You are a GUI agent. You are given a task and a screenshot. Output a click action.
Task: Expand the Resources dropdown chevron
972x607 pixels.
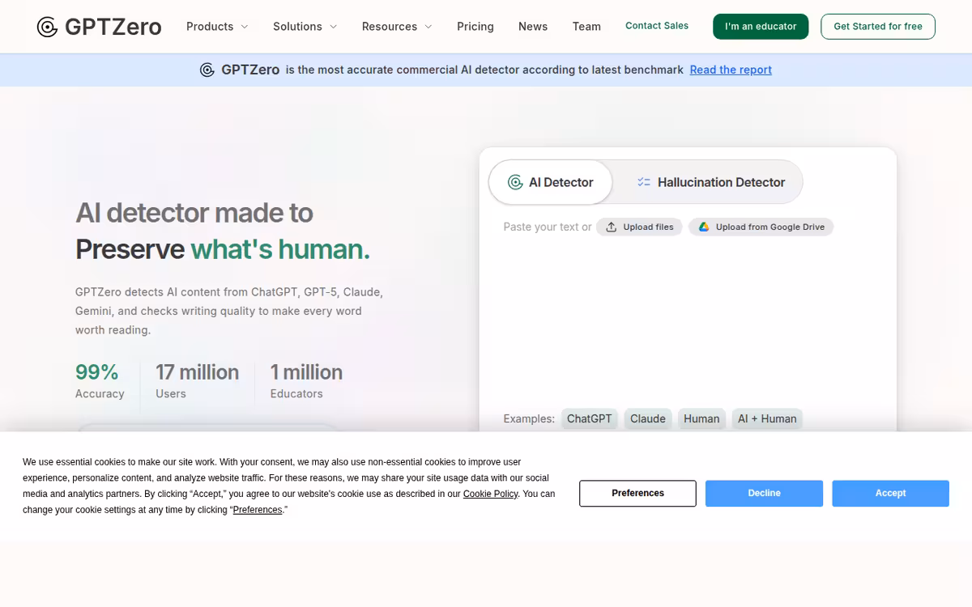coord(428,27)
